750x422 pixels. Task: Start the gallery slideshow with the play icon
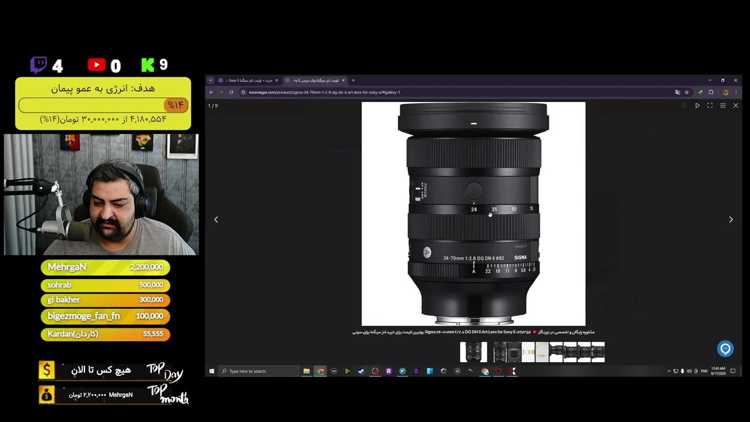tap(697, 105)
